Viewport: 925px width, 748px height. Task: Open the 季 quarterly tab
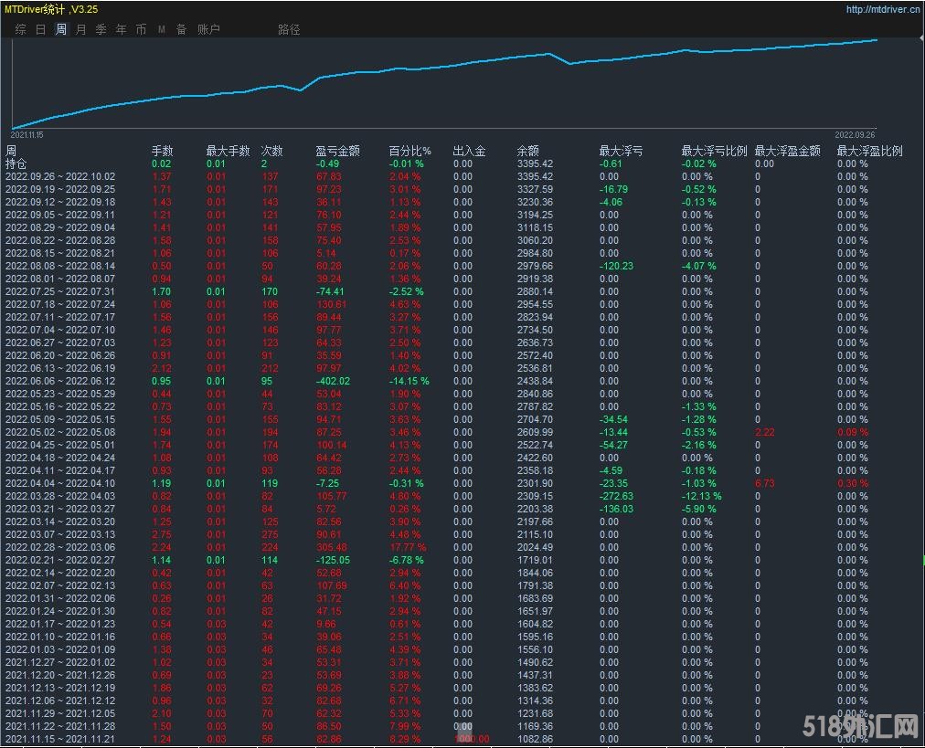tap(101, 29)
